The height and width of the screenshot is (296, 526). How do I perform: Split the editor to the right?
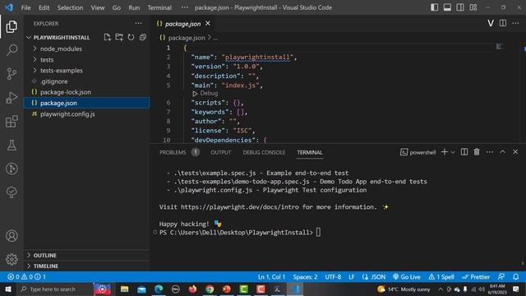coord(502,23)
